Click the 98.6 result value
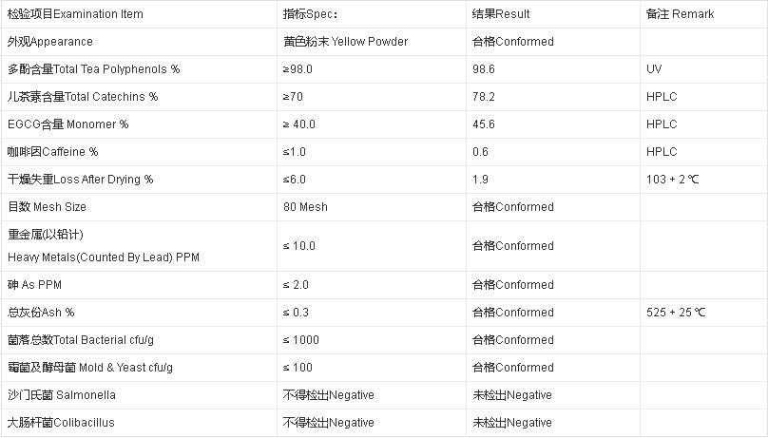 484,69
